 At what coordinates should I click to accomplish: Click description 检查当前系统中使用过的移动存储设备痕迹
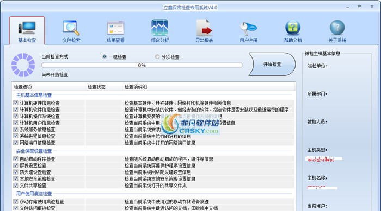(x=167, y=202)
